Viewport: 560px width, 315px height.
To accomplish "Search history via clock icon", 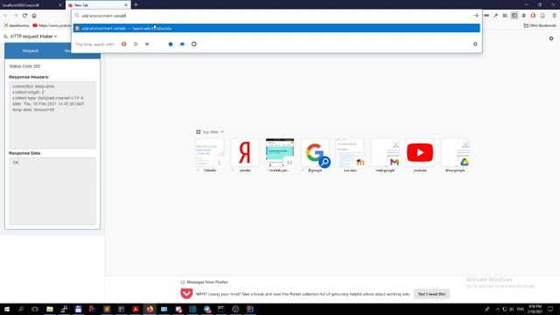I will pyautogui.click(x=194, y=44).
